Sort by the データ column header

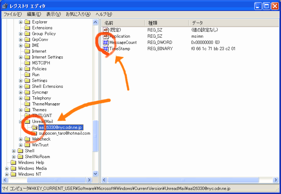pyautogui.click(x=234, y=23)
